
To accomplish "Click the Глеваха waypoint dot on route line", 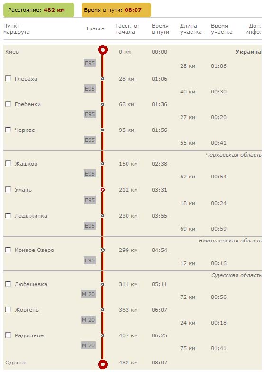I will pyautogui.click(x=103, y=79).
